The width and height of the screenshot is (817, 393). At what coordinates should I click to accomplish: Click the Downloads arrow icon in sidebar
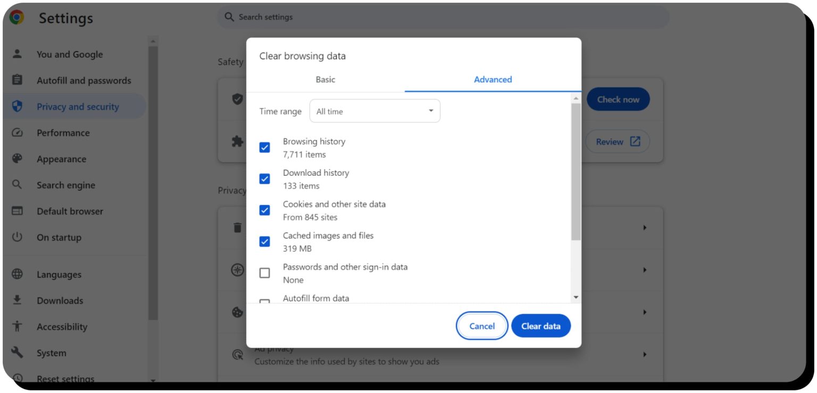coord(17,301)
